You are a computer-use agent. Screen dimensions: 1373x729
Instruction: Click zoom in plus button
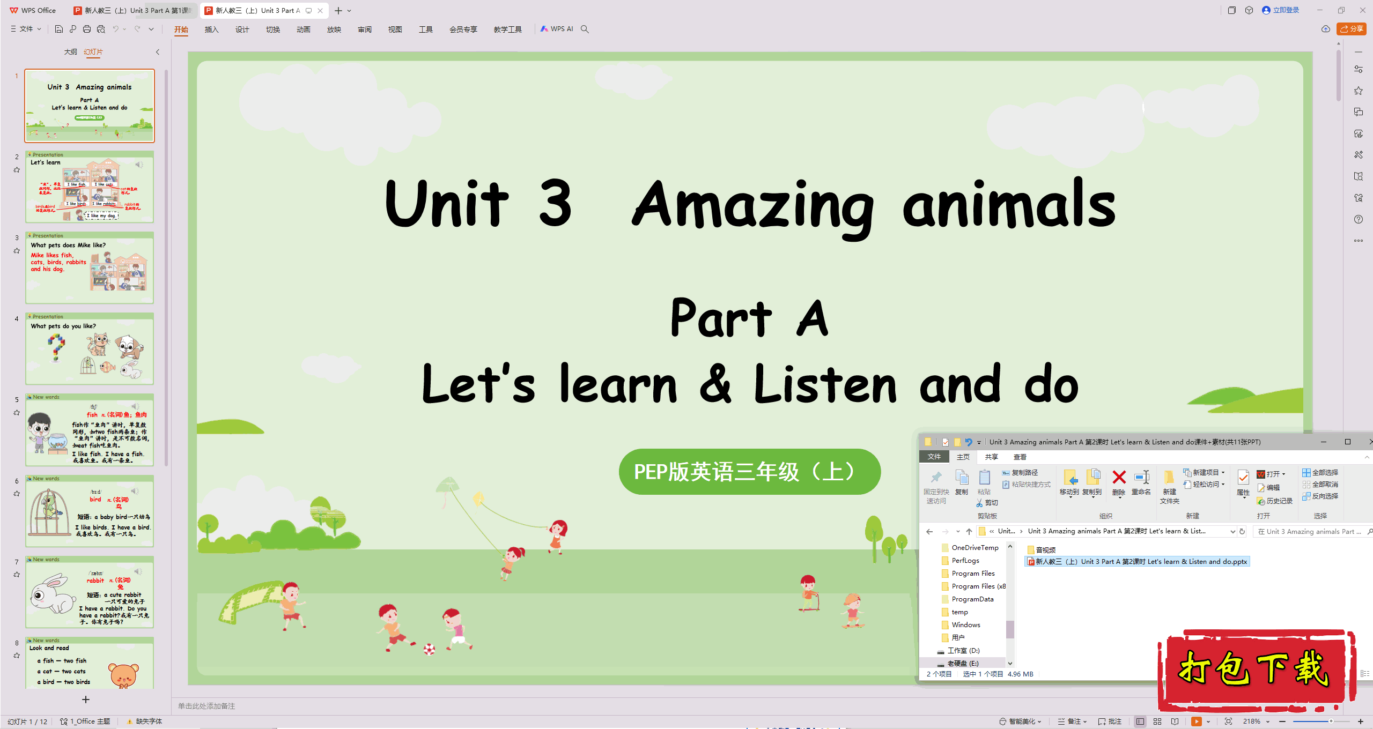(1361, 721)
